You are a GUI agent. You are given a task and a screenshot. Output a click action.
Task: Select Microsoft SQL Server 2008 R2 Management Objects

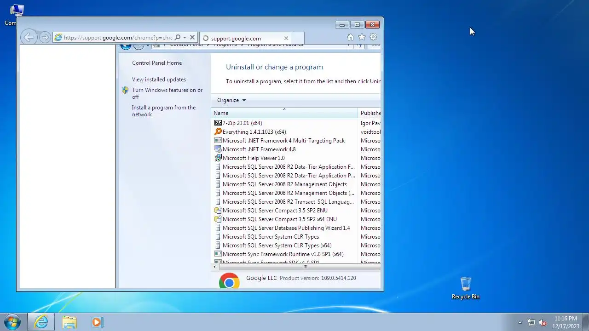pos(296,184)
